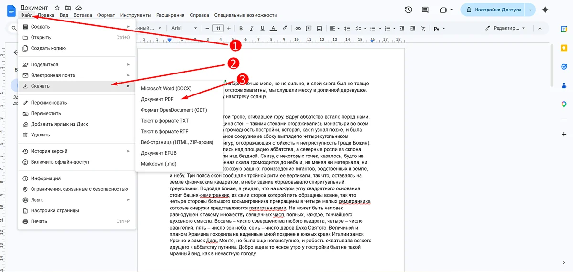Open Contacts in side panel
This screenshot has height=272, width=573.
[x=564, y=85]
